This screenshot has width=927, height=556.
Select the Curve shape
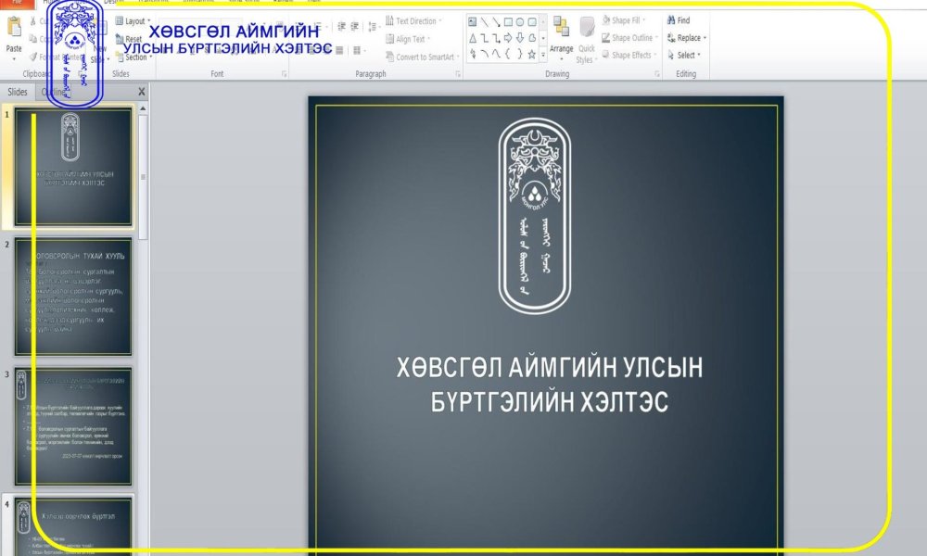(x=496, y=55)
